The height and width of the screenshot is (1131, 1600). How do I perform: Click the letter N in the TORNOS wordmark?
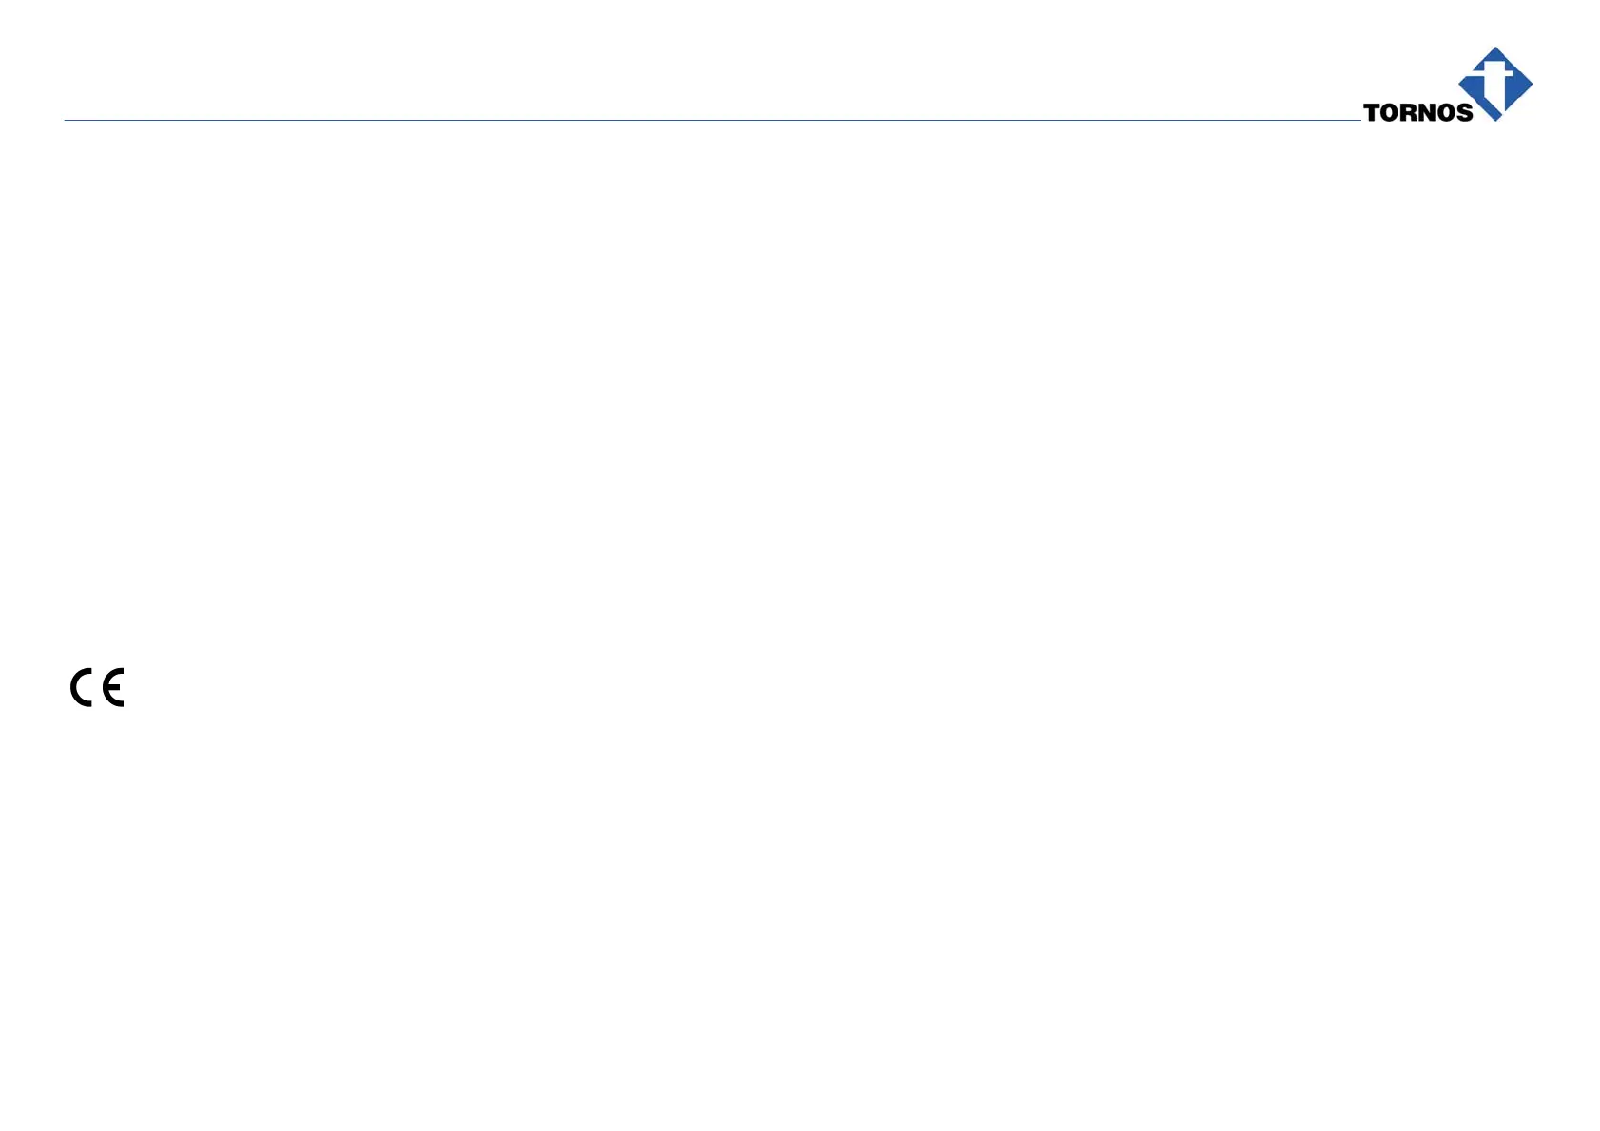(x=1427, y=113)
